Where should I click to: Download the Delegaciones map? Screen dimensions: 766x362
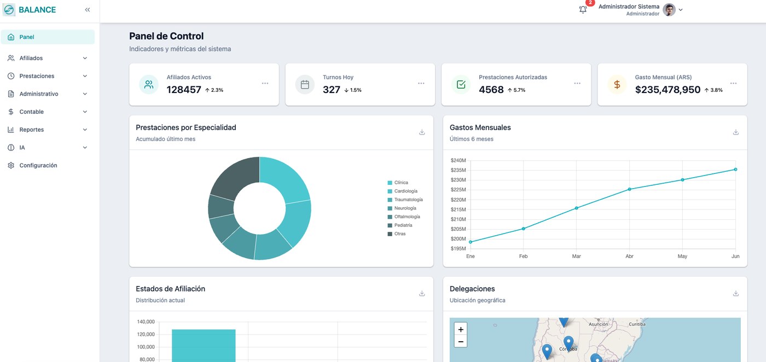tap(736, 294)
